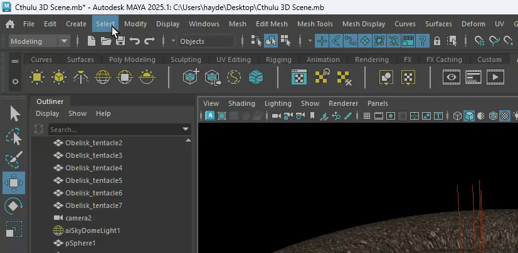Image resolution: width=518 pixels, height=253 pixels.
Task: Activate the Move Tool in toolbox
Action: (x=14, y=183)
